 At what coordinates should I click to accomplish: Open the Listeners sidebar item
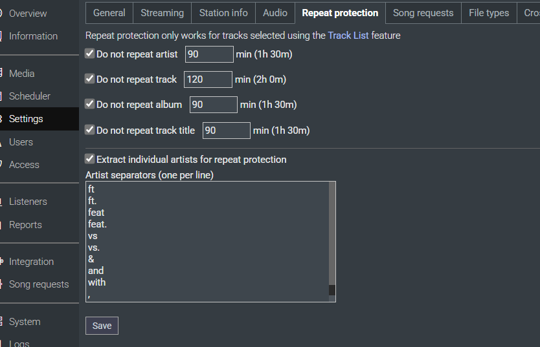point(28,202)
